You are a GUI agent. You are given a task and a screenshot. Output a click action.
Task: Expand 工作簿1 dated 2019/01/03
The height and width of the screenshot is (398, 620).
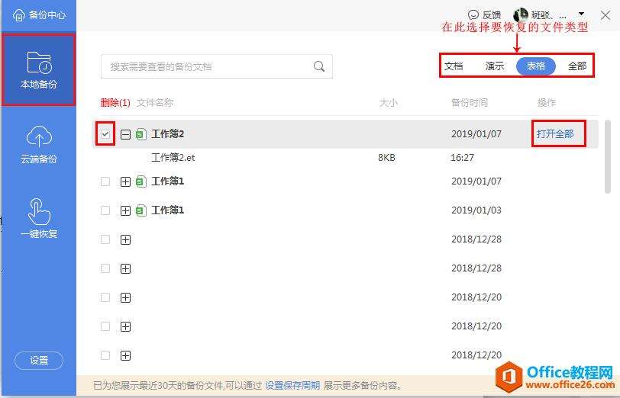pos(125,211)
